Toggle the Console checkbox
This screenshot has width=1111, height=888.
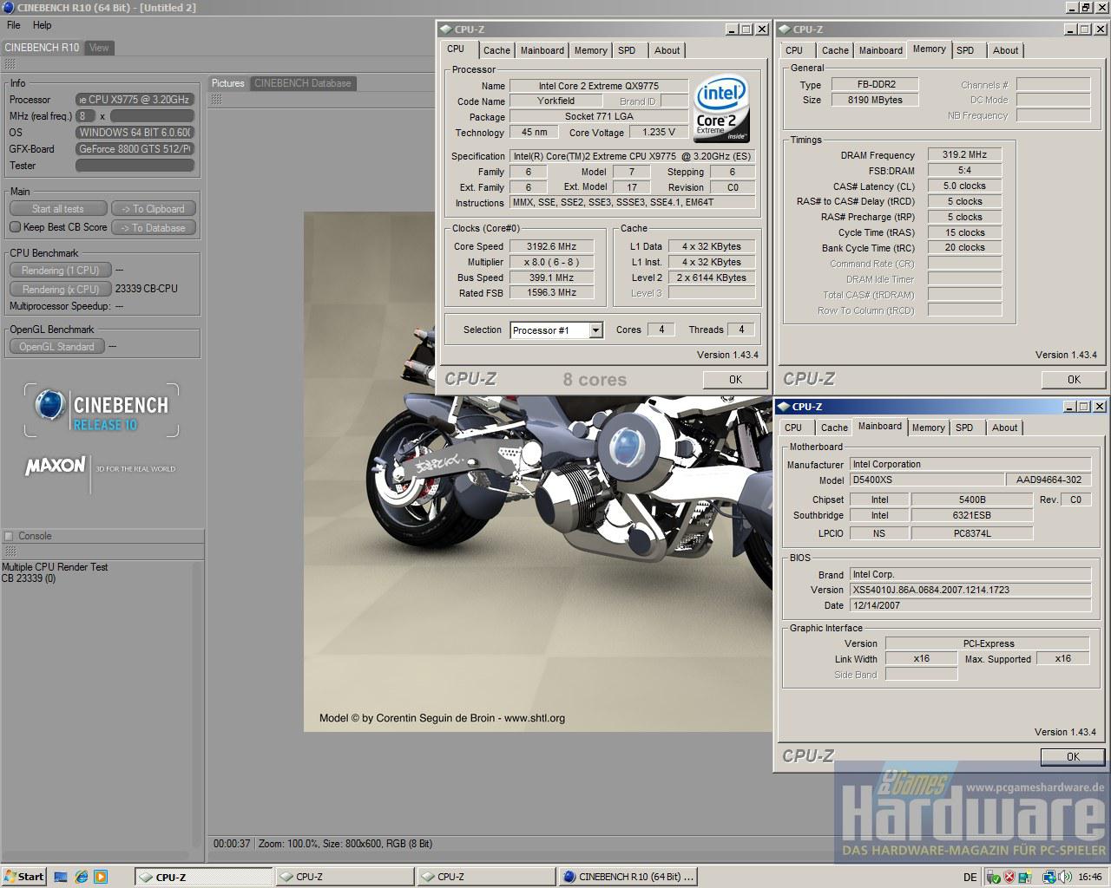tap(9, 536)
